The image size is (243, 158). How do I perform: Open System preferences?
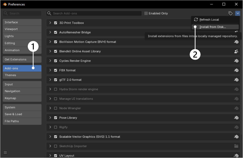coord(22,107)
